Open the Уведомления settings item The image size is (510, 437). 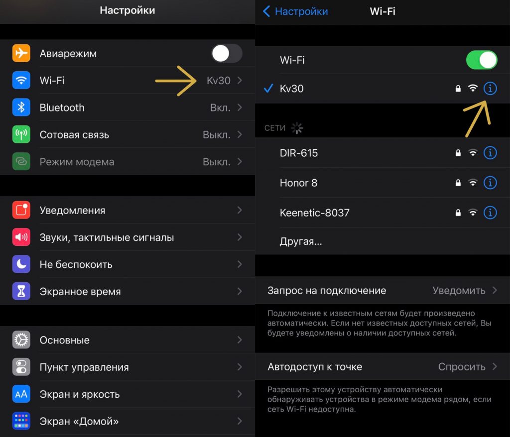point(127,210)
